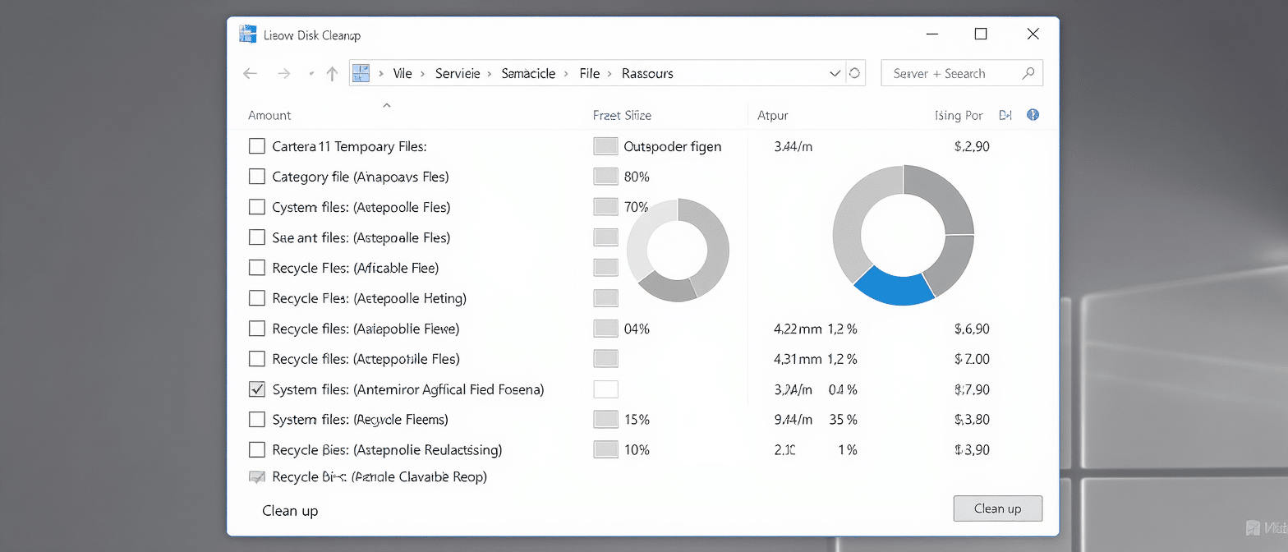Expand chevron after Servieie breadcrumb

click(x=490, y=74)
